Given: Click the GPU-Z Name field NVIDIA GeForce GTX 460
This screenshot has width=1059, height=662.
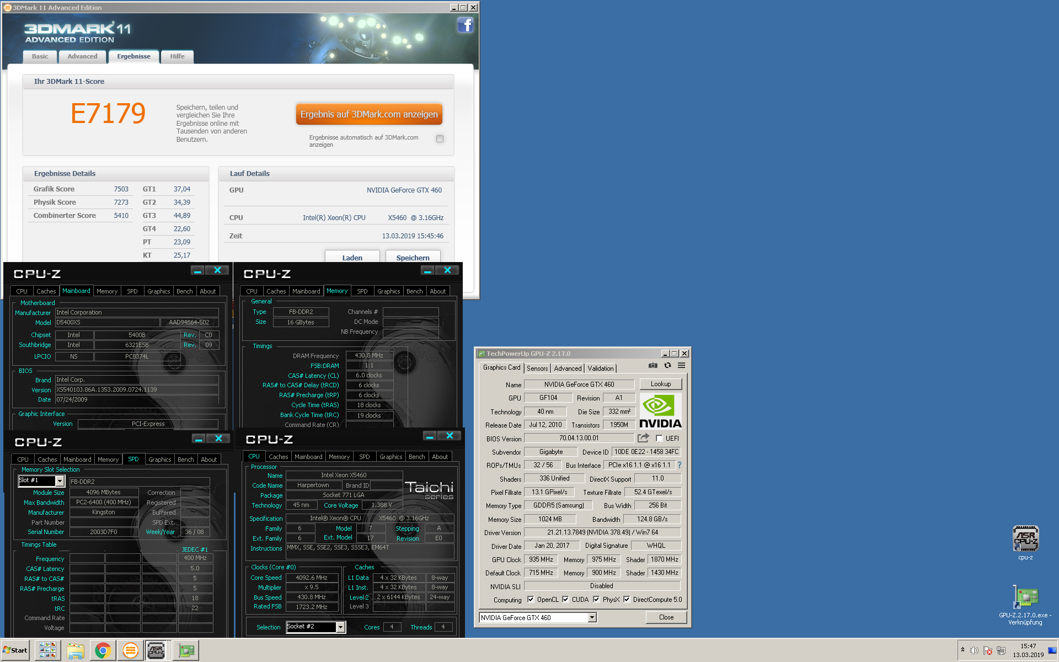Looking at the screenshot, I should click(579, 385).
